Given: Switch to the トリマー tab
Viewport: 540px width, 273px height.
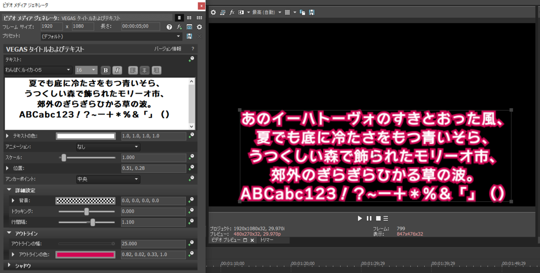Looking at the screenshot, I should (267, 240).
